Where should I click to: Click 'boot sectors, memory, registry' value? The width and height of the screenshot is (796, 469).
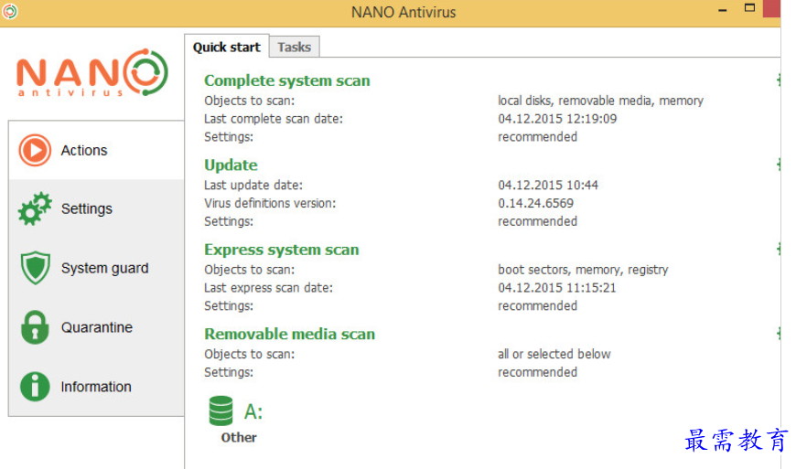[583, 270]
